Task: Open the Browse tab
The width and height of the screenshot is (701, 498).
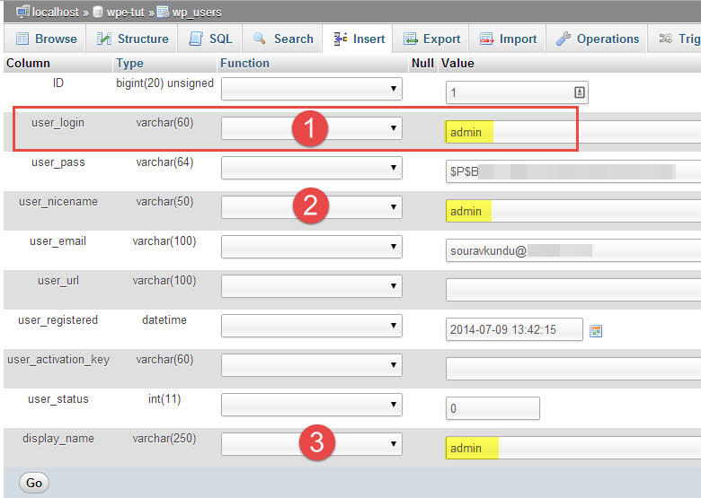Action: coord(46,39)
